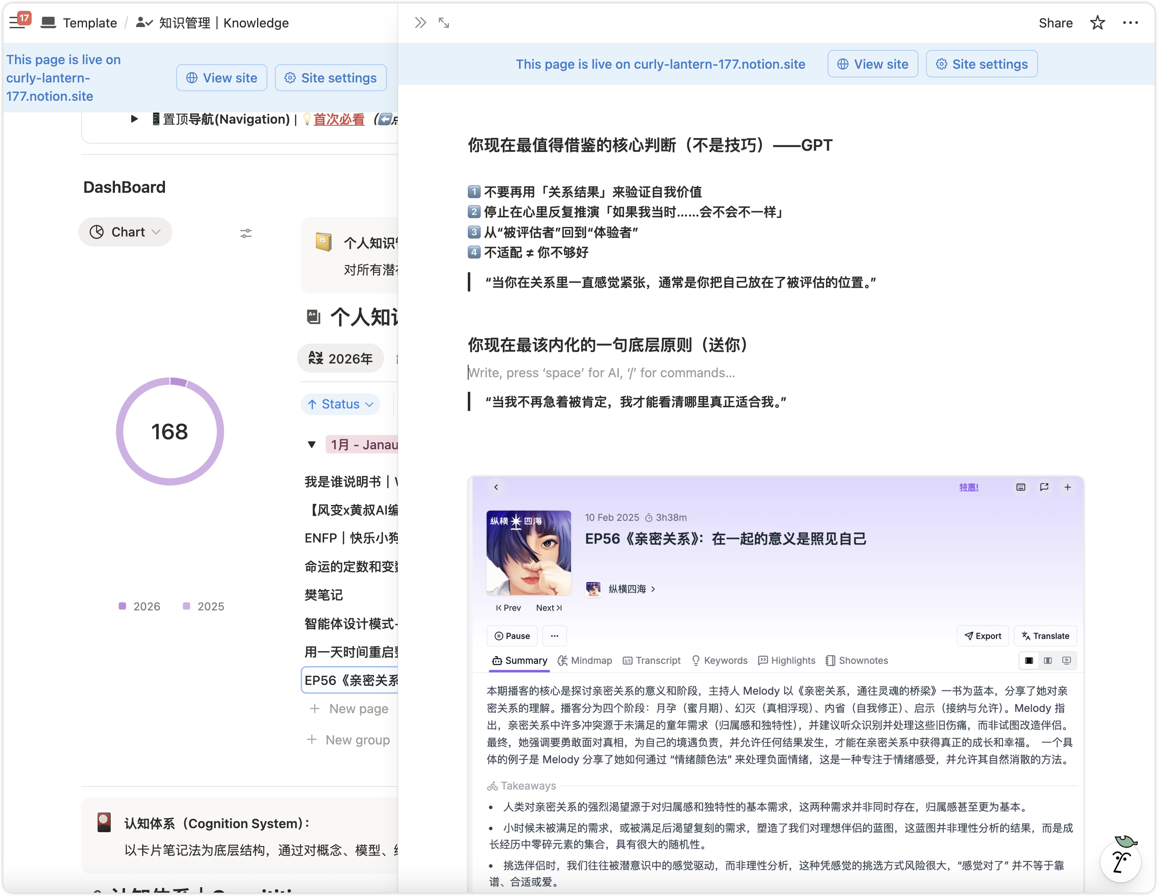Click the plus icon in podcast embed header

click(x=1067, y=487)
